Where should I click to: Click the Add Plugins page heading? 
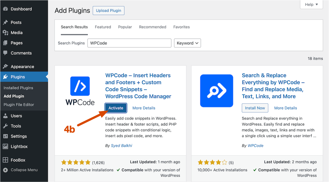pyautogui.click(x=72, y=10)
